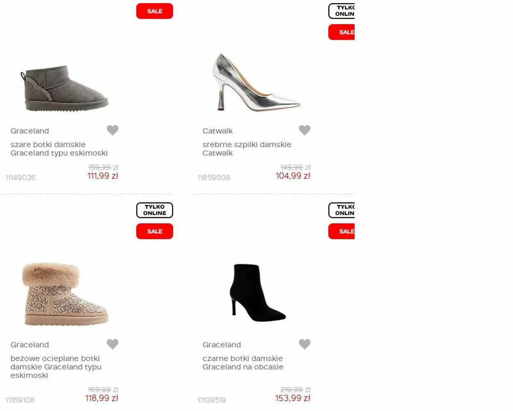Screen dimensions: 513x411
Task: Toggle wishlist heart on black heeled boots
Action: (305, 344)
